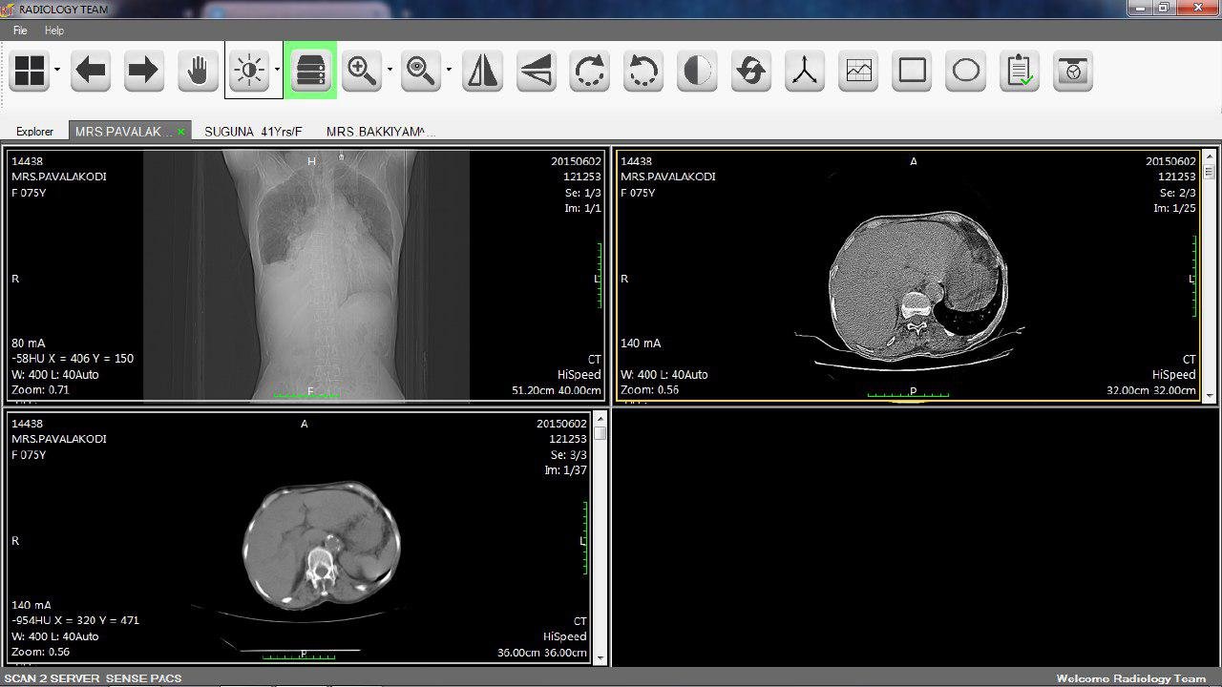Open the File menu
The image size is (1222, 687).
point(20,31)
